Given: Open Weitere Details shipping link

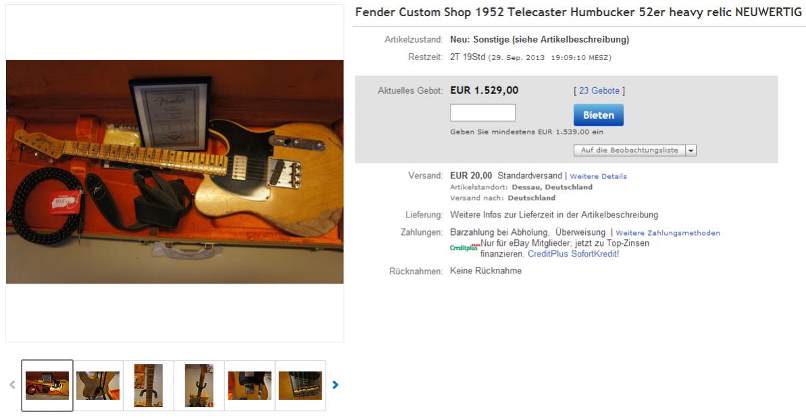Looking at the screenshot, I should coord(599,176).
